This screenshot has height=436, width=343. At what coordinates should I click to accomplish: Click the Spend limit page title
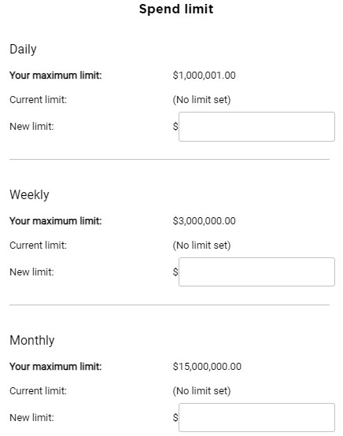pos(176,9)
